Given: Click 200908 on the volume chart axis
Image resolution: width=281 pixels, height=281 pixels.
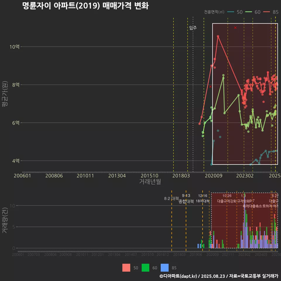Looking at the screenshot, I should pos(66,254).
